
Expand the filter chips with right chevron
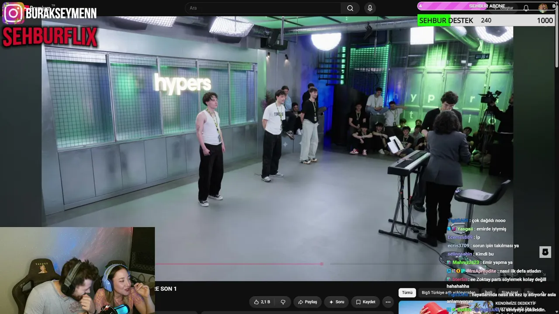click(x=543, y=293)
